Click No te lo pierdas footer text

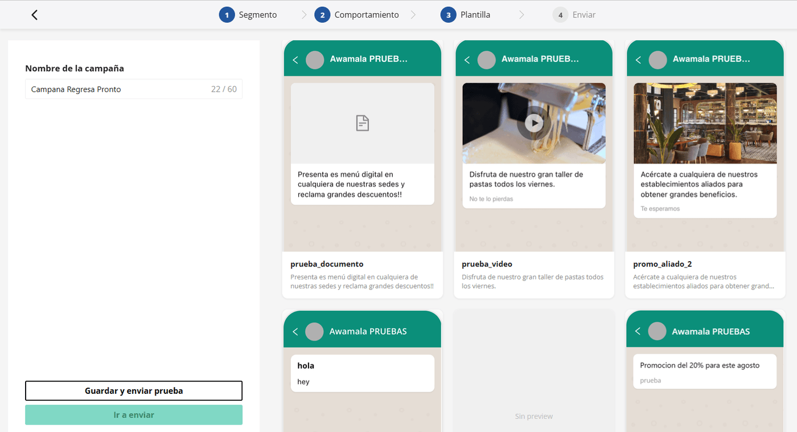tap(491, 199)
